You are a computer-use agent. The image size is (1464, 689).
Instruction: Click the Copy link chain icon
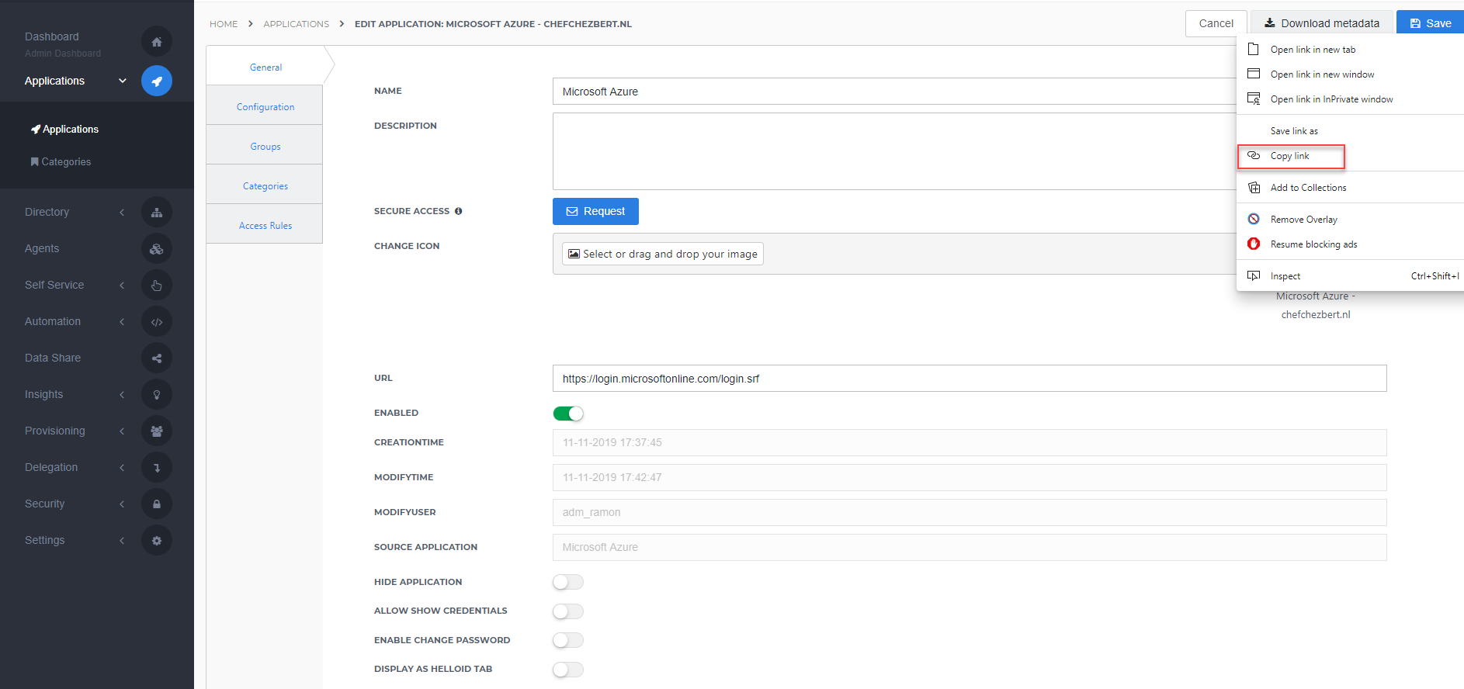[x=1253, y=156]
